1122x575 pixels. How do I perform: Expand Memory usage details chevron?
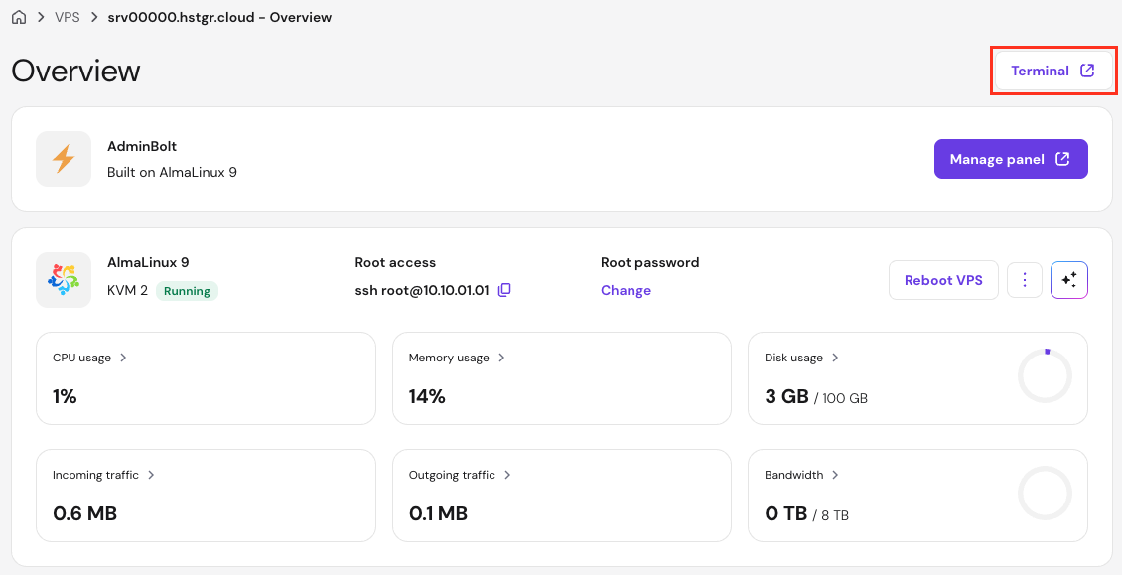tap(501, 358)
